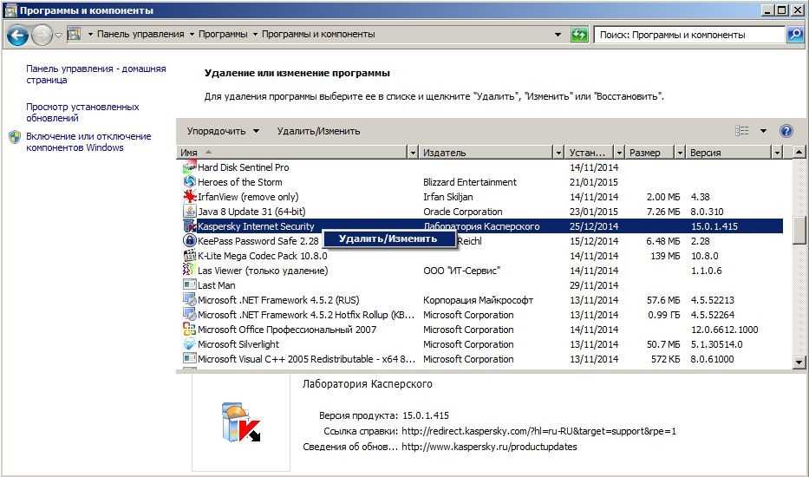Screen dimensions: 809x477
Task: Click the update info link 'http://www.kaspersky.ru/productupdates'
Action: point(489,447)
